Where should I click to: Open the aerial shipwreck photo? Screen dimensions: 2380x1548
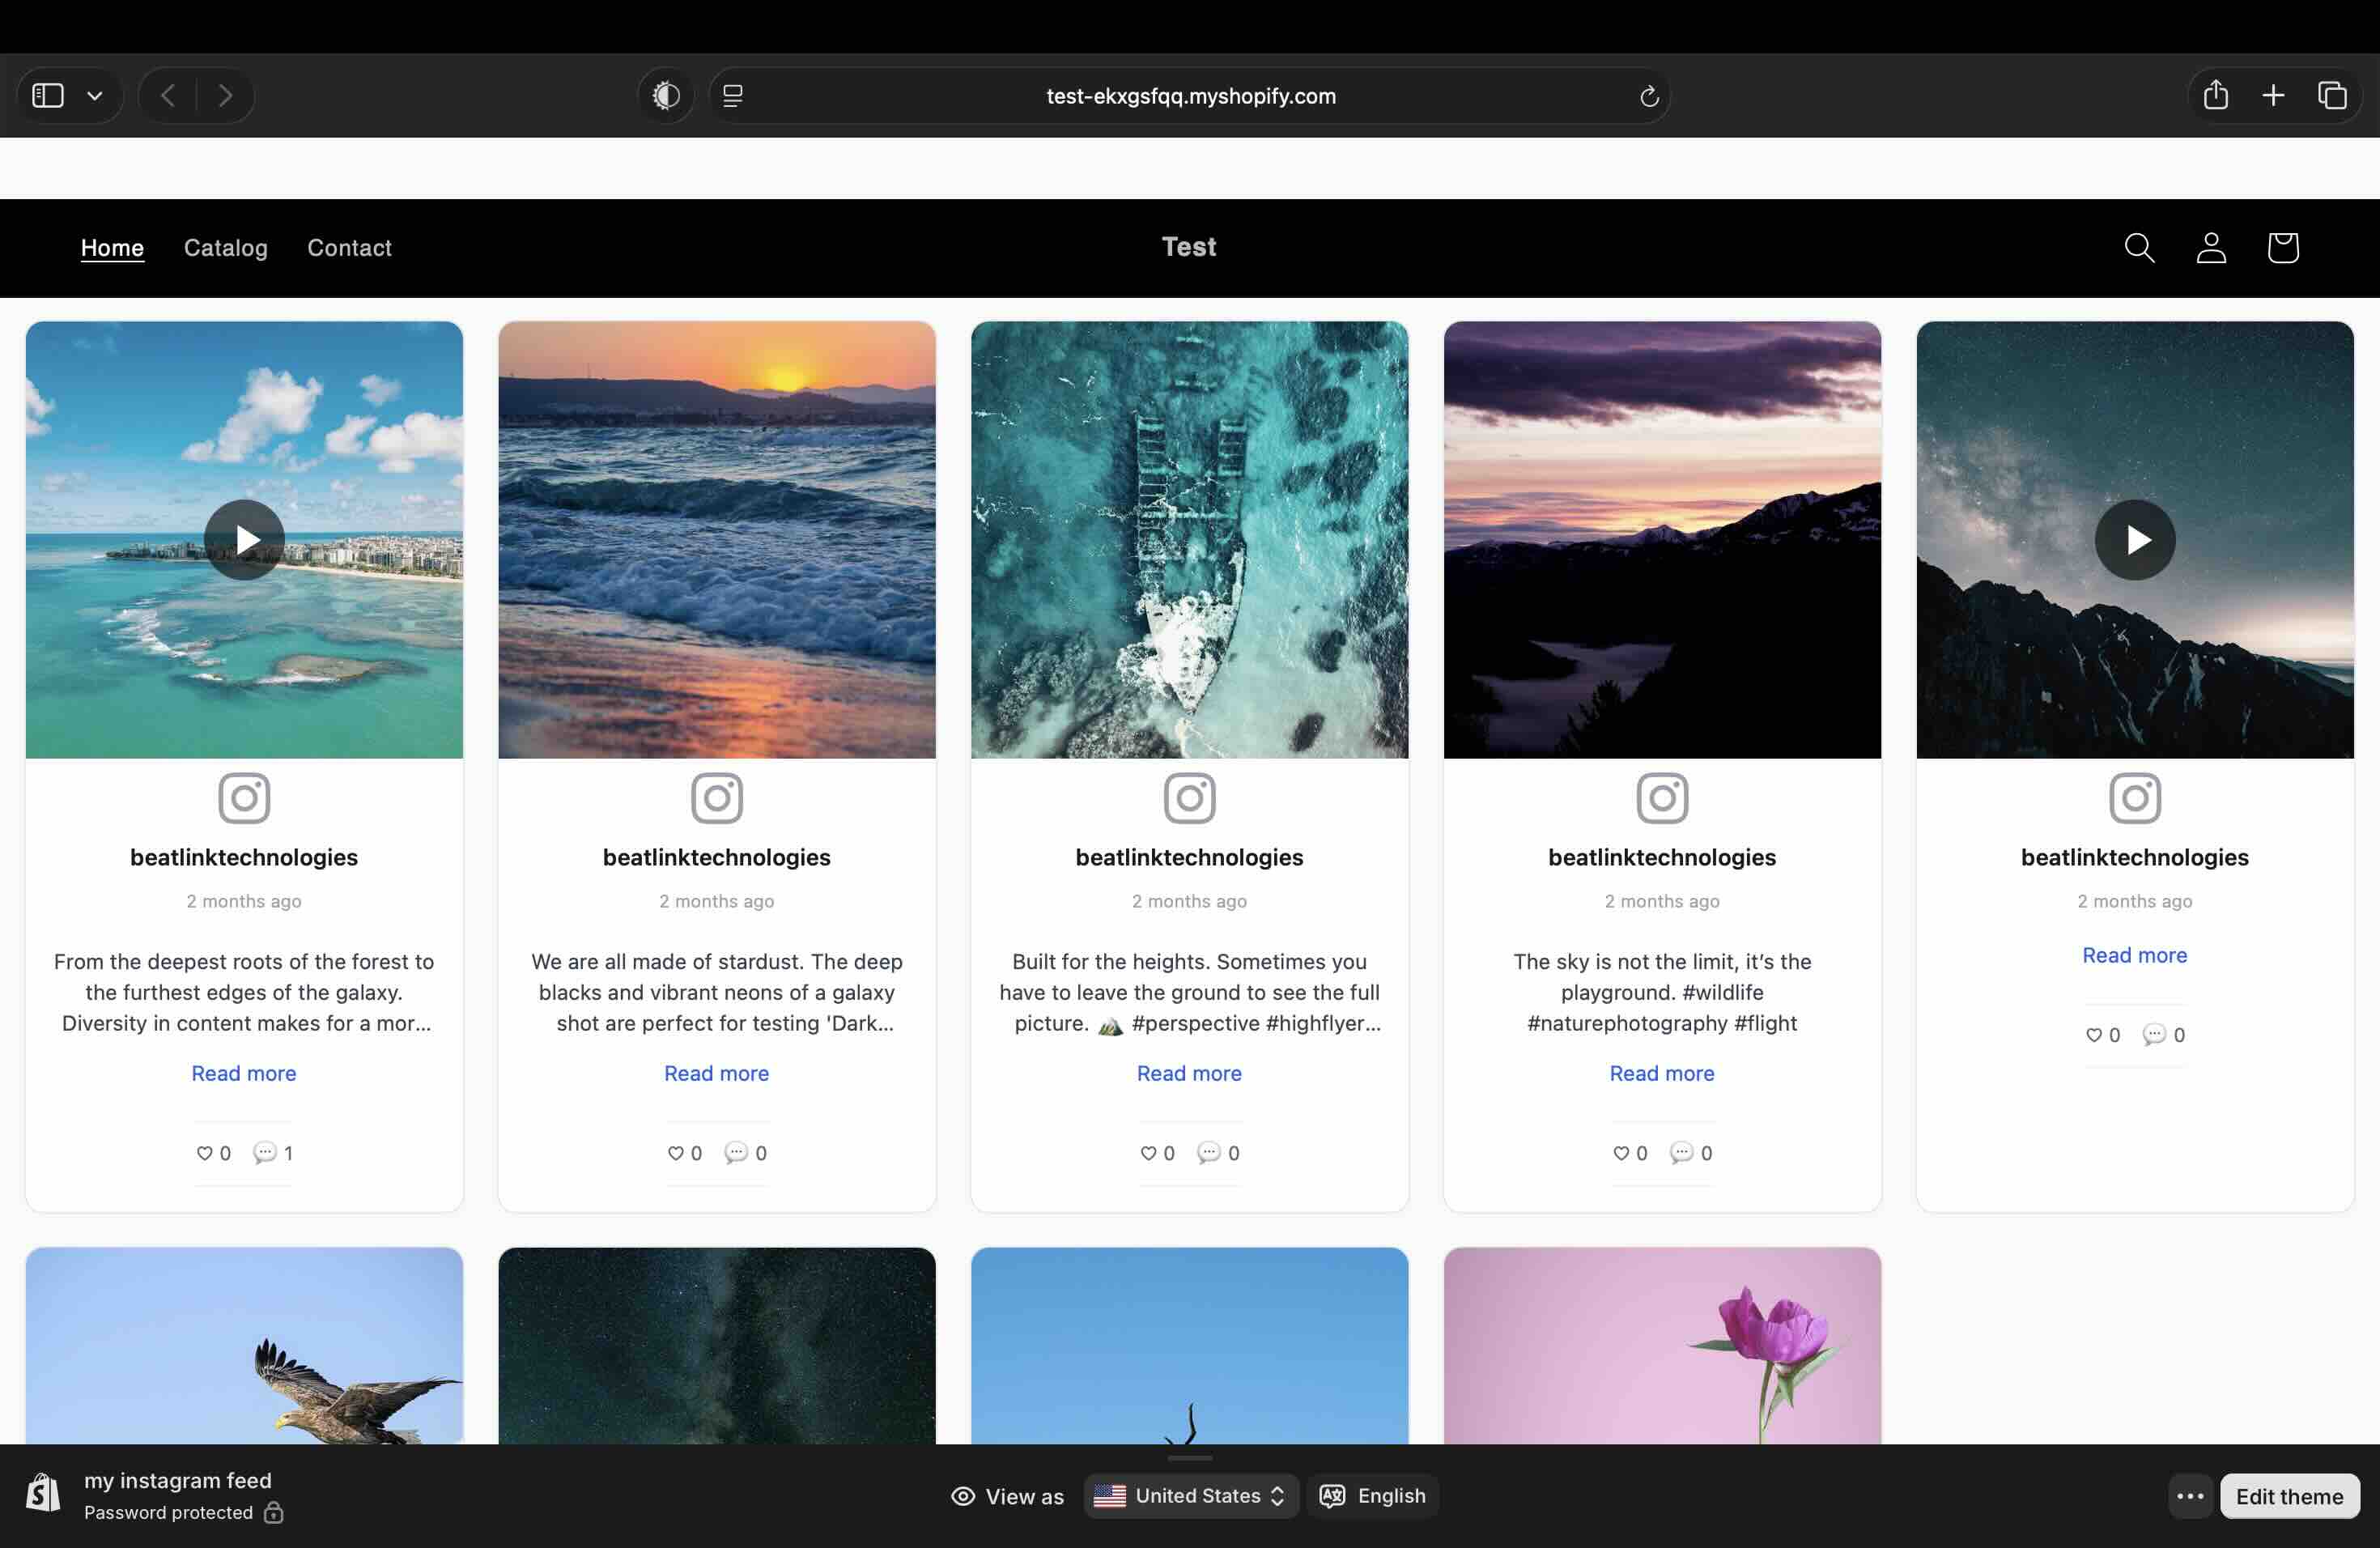coord(1190,540)
